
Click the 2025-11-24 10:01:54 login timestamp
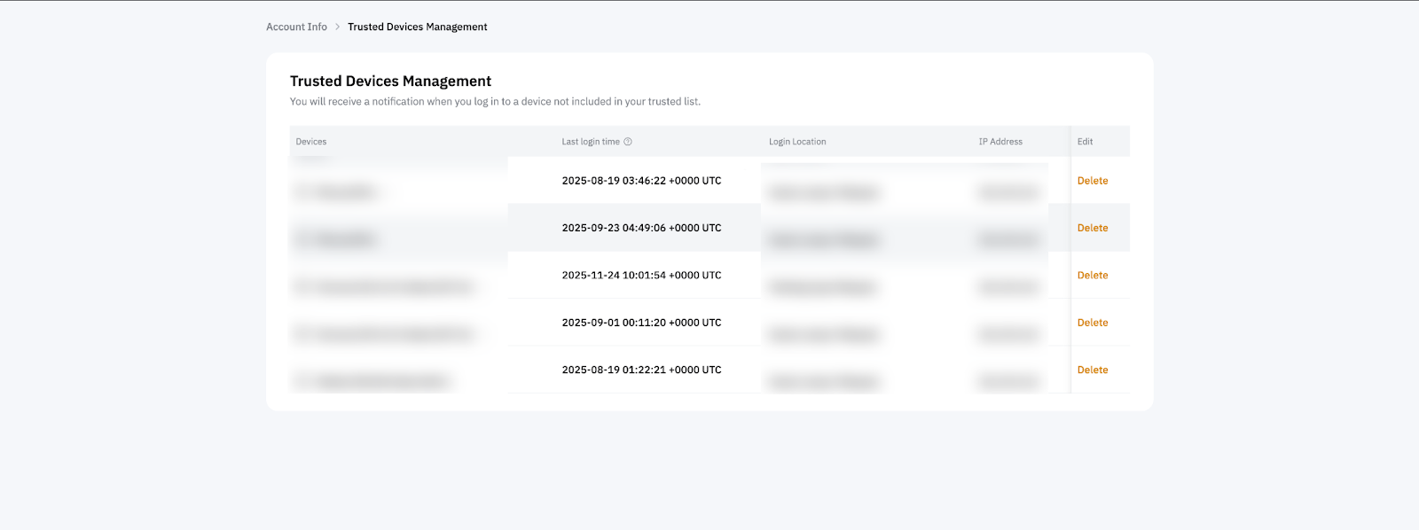641,276
